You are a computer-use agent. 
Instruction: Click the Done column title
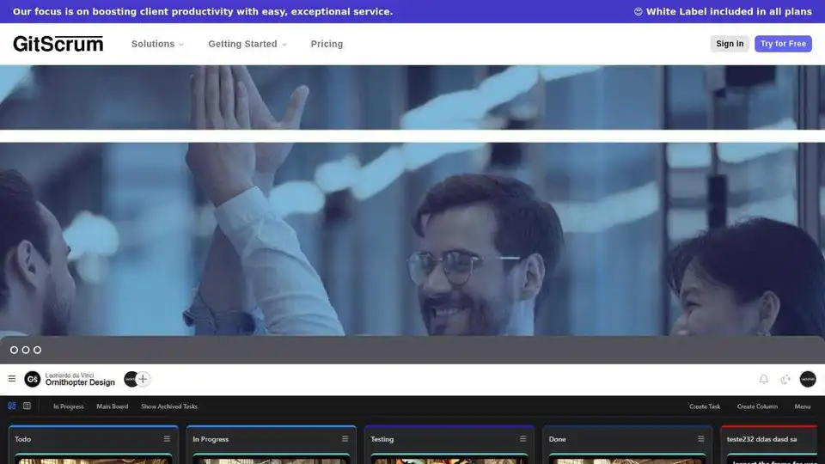[557, 439]
